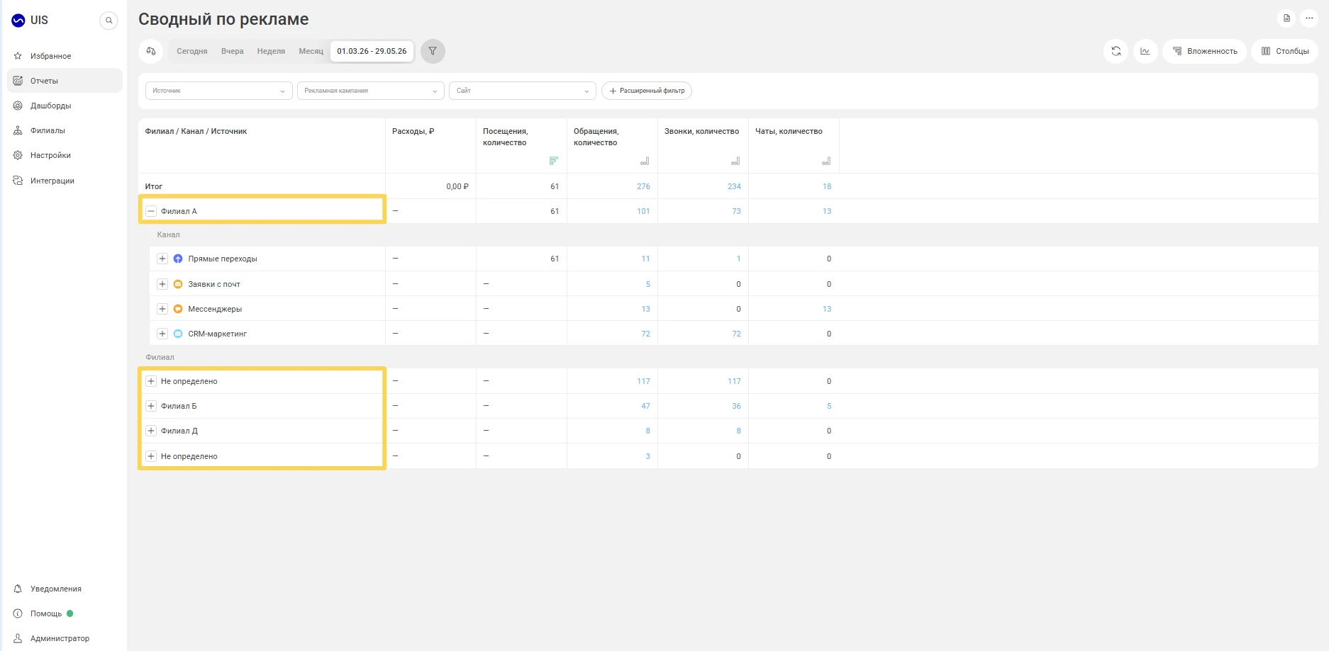Click Расширенный фильтр button
This screenshot has height=651, width=1329.
pos(647,91)
